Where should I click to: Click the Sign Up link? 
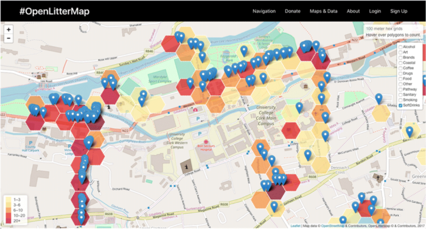(x=399, y=11)
